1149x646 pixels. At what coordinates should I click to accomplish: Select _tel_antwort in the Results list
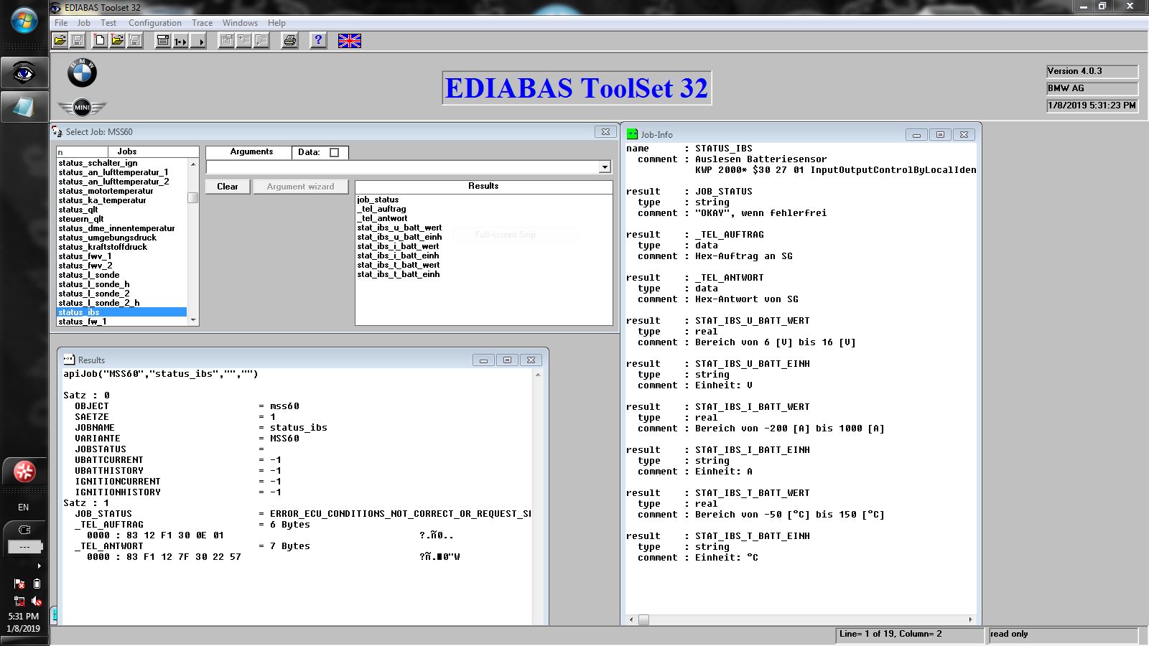(383, 218)
